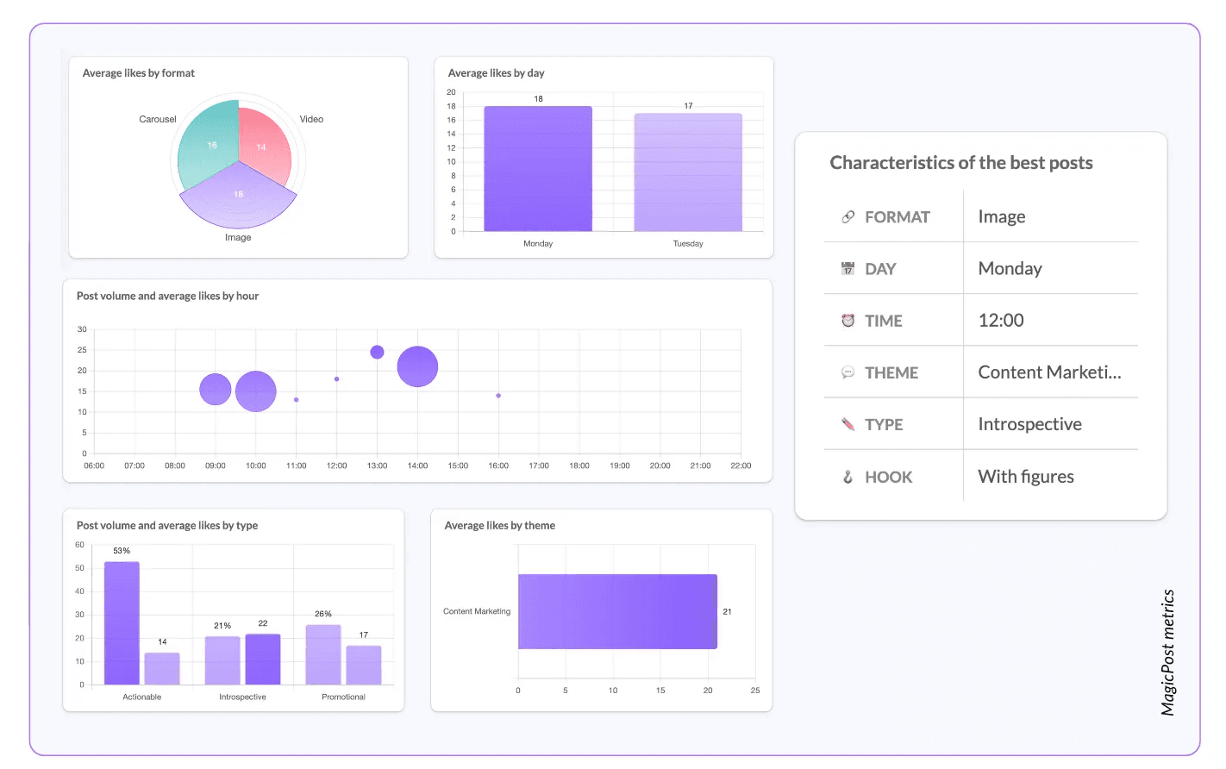The width and height of the screenshot is (1226, 769).
Task: Click the large bubble at 14:00
Action: click(x=417, y=366)
